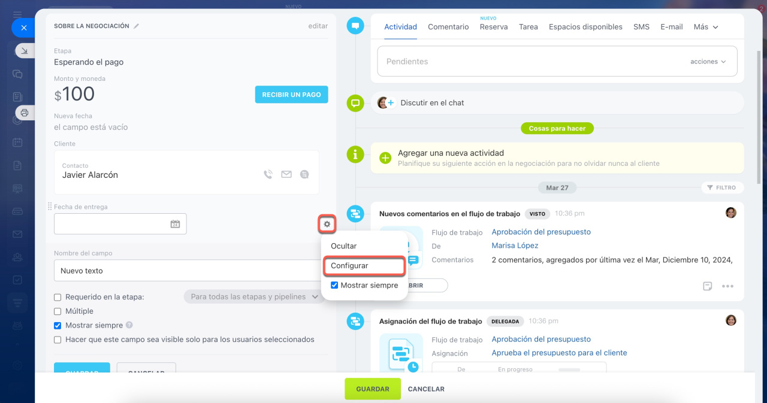This screenshot has width=767, height=403.
Task: Open the calendar picker in Fecha de entrega
Action: (x=175, y=224)
